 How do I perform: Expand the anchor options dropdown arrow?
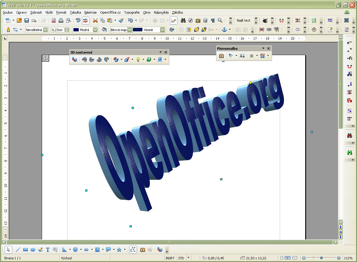pyautogui.click(x=230, y=30)
